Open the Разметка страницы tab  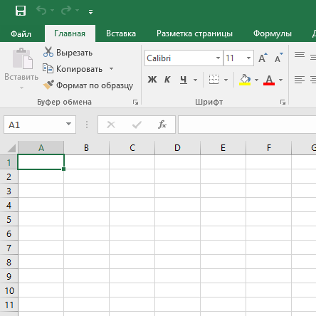pyautogui.click(x=194, y=33)
